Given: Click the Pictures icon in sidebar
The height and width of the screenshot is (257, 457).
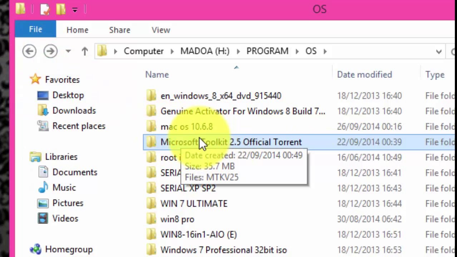Looking at the screenshot, I should pos(43,203).
